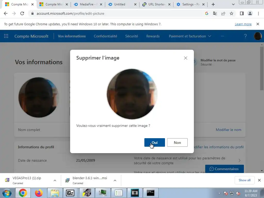Open the Microsoft app launcher grid
The height and width of the screenshot is (198, 264).
pyautogui.click(x=6, y=36)
